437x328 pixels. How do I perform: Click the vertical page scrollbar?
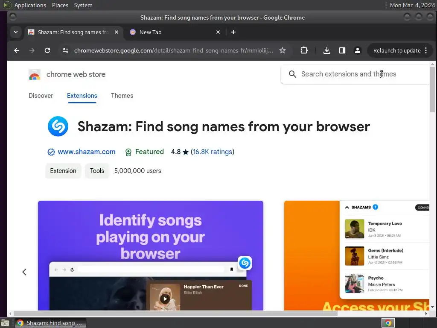[x=432, y=90]
